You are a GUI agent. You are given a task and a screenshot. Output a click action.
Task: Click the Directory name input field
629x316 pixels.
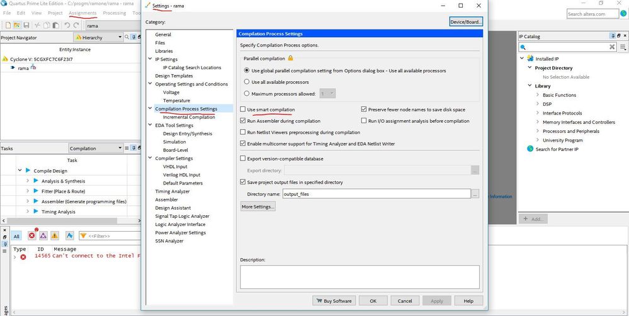[x=377, y=194]
